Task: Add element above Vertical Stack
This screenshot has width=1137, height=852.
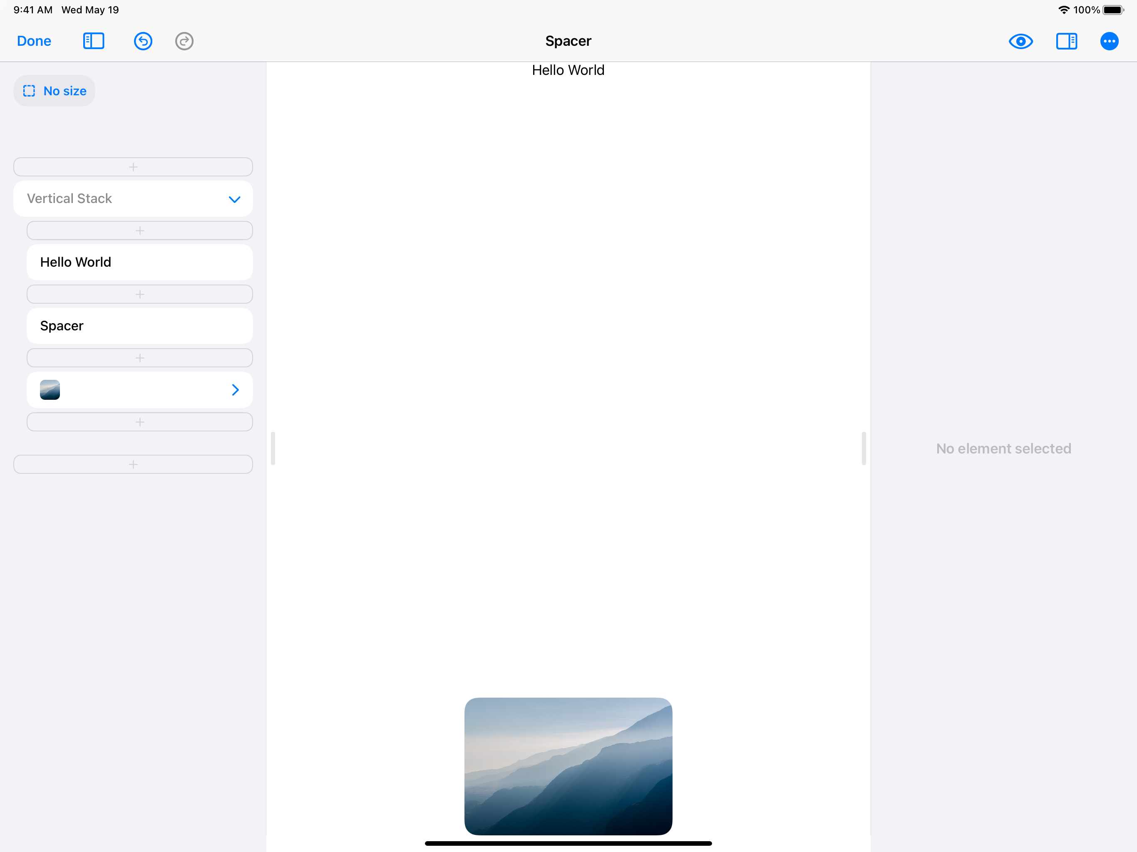Action: (x=133, y=167)
